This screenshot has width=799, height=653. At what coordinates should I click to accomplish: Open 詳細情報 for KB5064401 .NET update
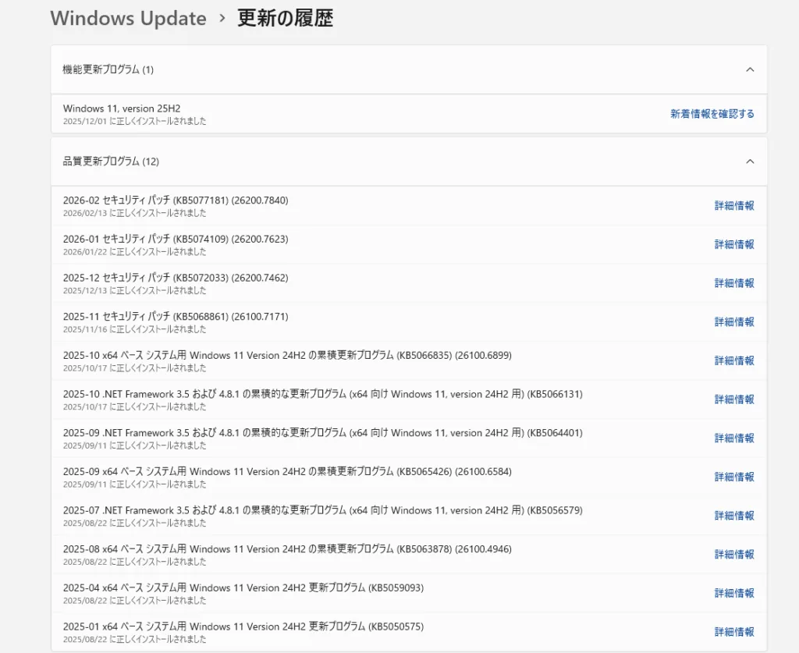[734, 438]
